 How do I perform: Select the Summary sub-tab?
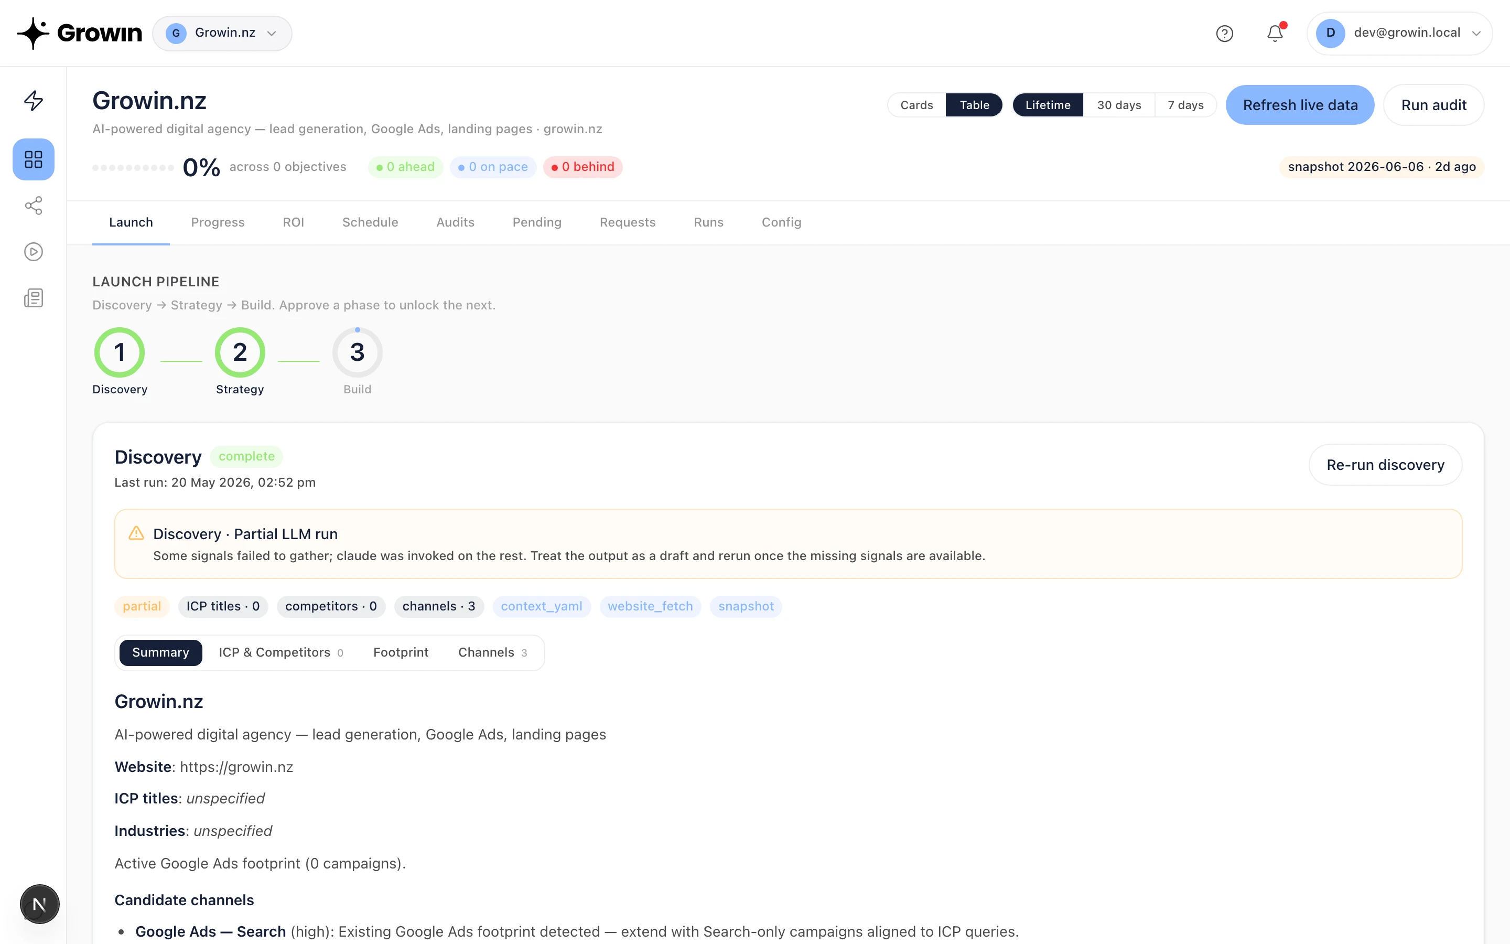click(160, 652)
